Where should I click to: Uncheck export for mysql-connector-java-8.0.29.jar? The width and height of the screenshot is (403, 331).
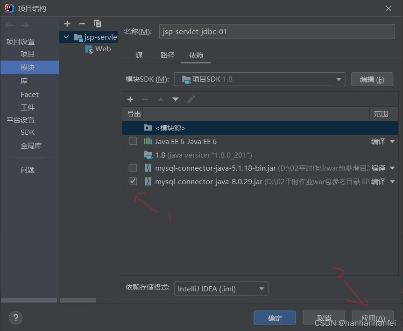coord(133,181)
